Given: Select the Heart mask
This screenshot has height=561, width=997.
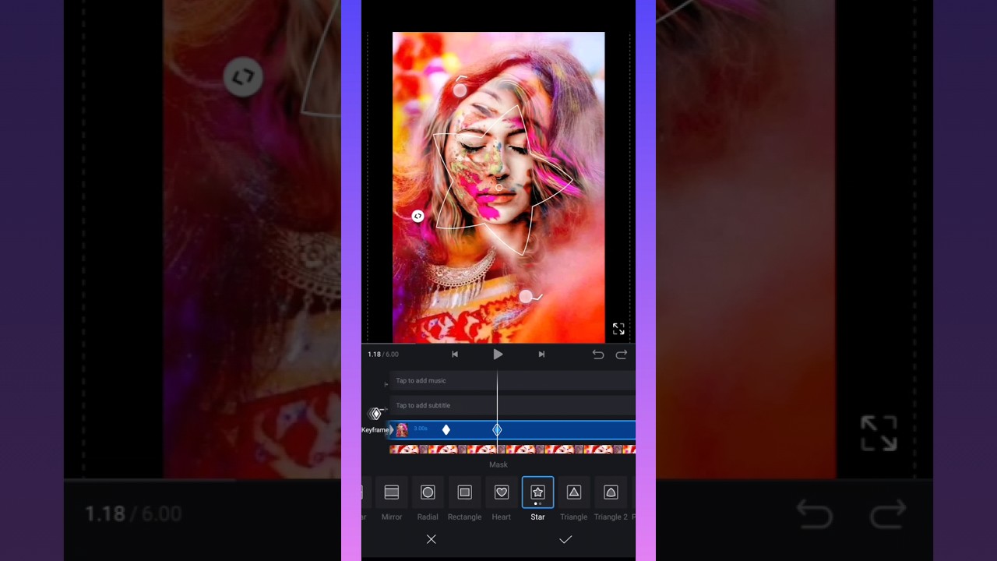Looking at the screenshot, I should tap(502, 492).
